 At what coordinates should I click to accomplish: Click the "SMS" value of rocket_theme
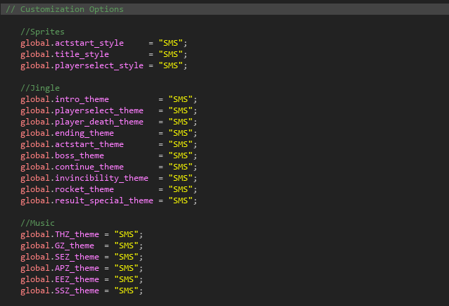180,190
